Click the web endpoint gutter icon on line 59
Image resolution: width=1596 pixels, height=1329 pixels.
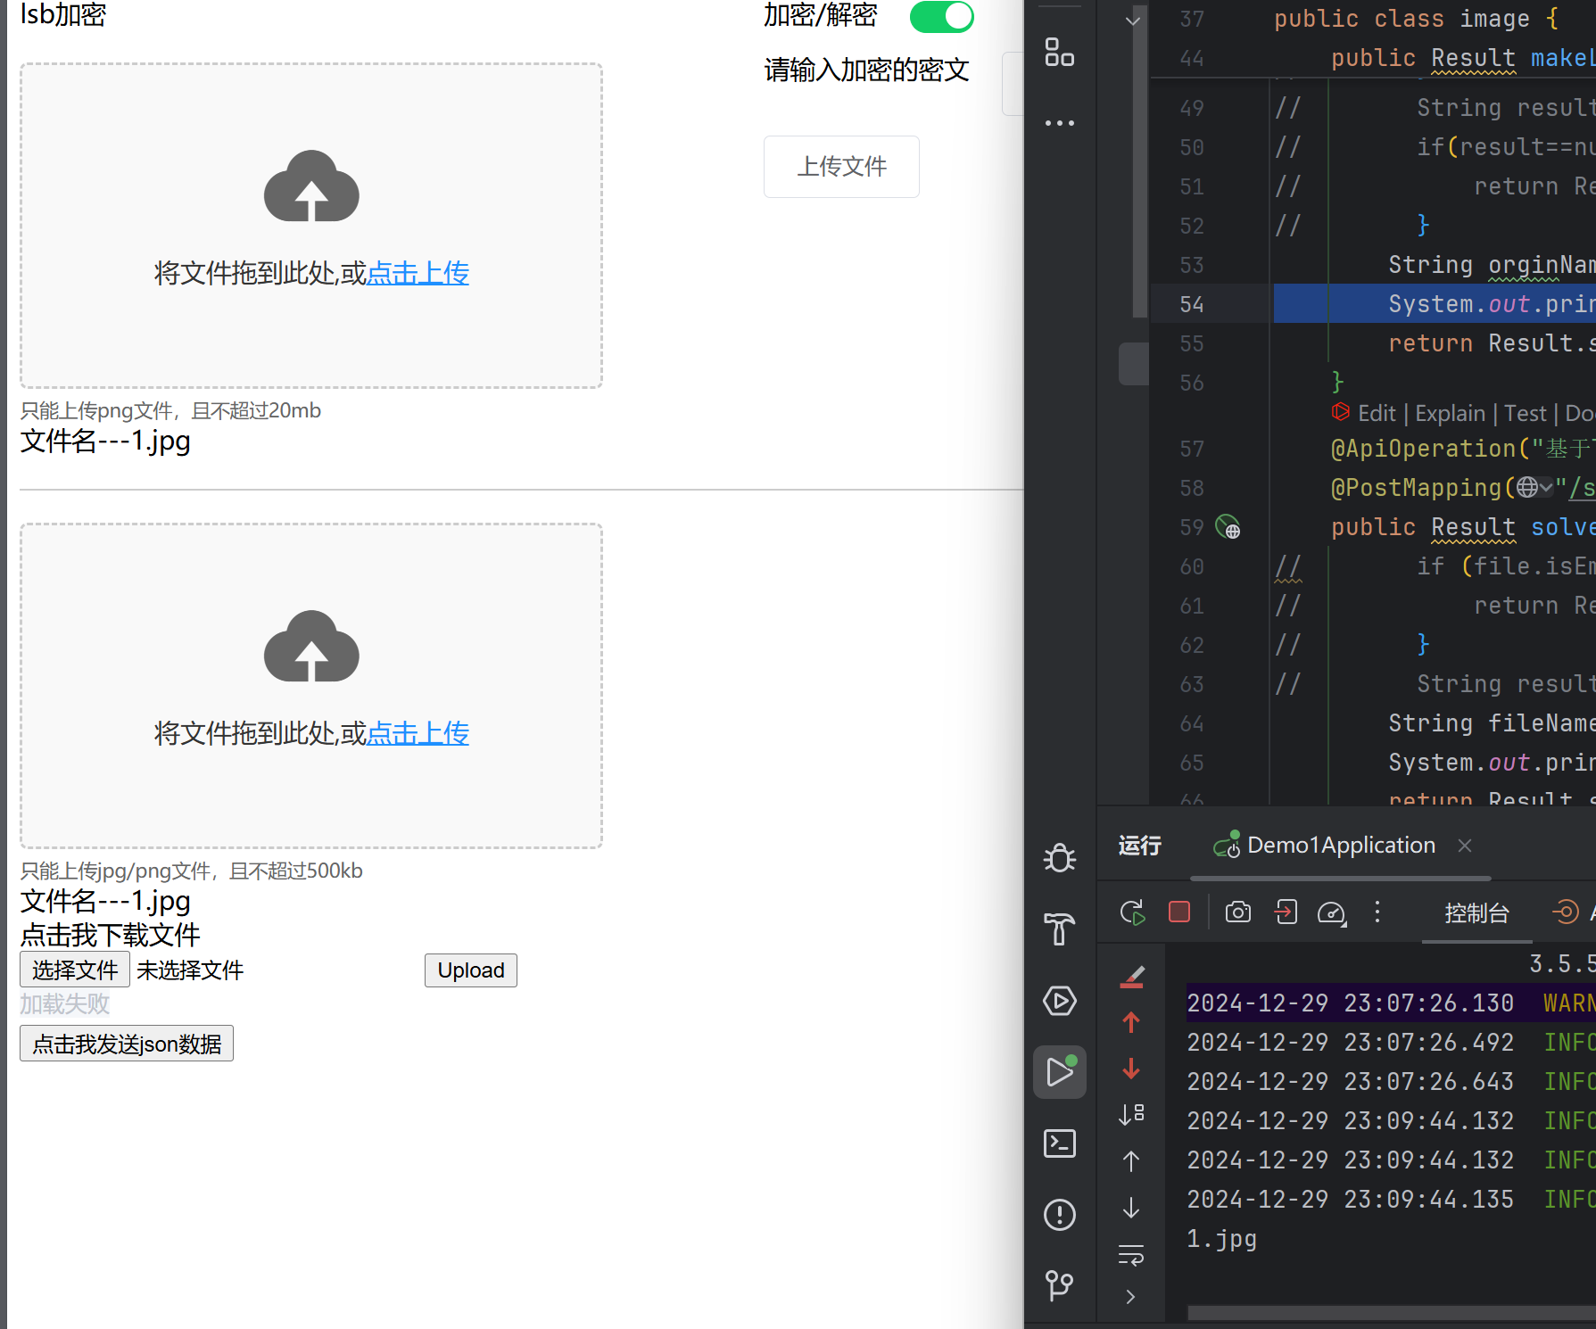click(1228, 527)
